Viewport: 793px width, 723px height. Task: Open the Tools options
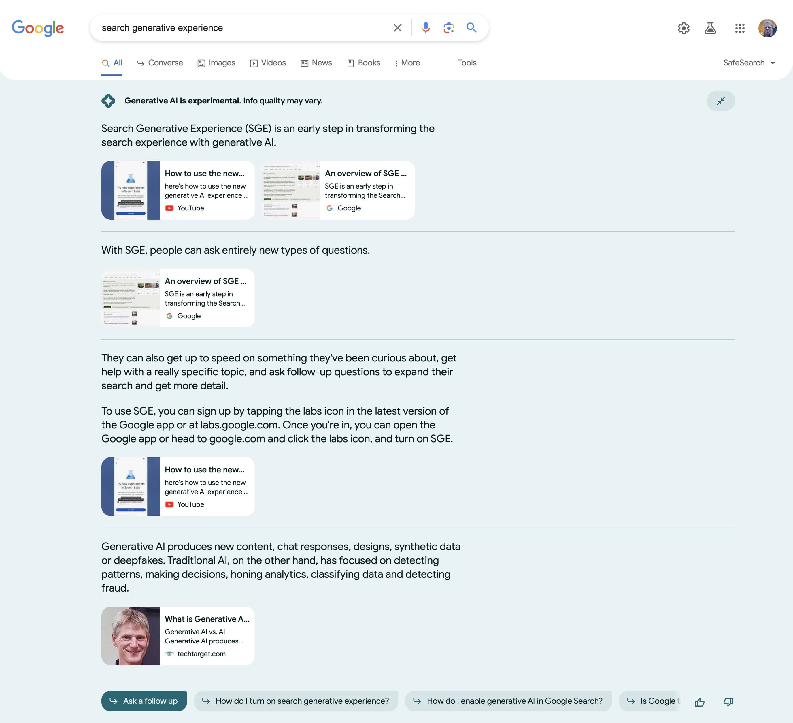coord(467,63)
